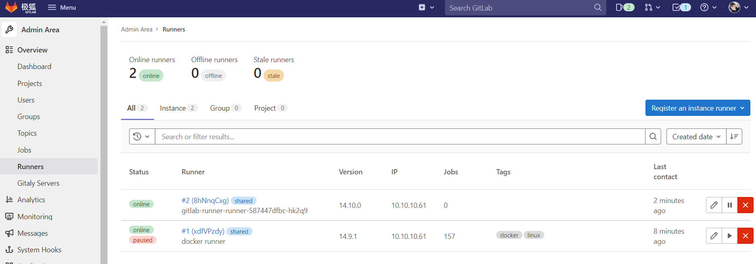Open the create new plus dropdown
Screen dimensions: 756x264
coord(426,7)
